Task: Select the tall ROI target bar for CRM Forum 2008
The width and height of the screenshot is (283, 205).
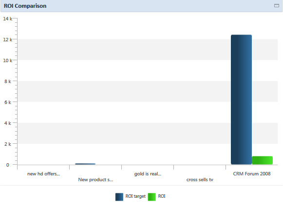Action: point(241,100)
